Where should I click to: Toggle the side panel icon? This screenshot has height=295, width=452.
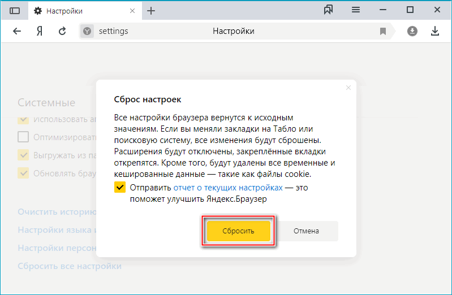tap(15, 11)
